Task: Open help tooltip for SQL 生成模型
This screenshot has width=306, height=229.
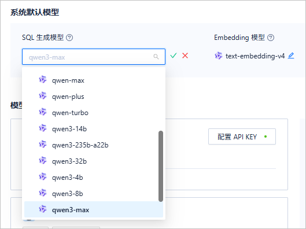Action: (69, 38)
